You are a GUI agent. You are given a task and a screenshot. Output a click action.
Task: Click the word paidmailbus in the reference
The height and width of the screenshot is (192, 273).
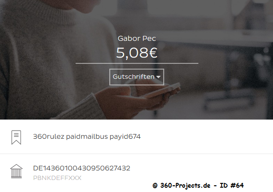[87, 137]
